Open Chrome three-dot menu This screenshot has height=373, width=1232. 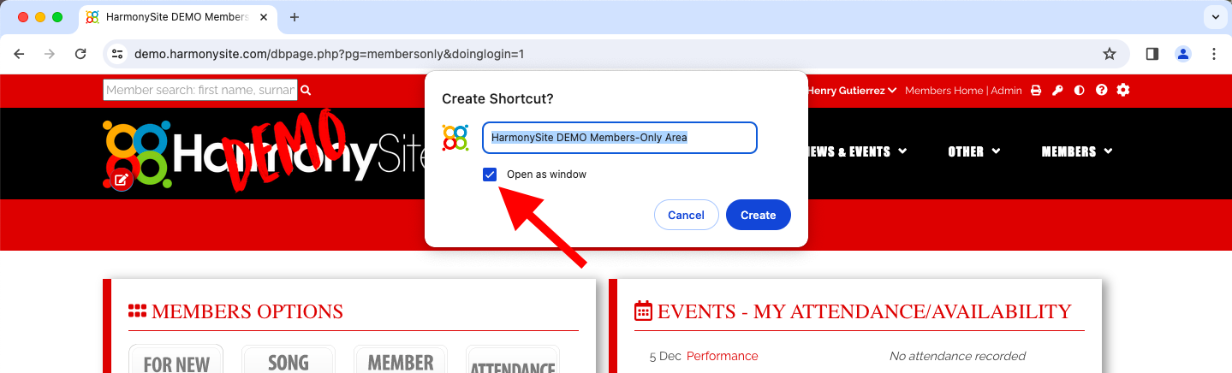[x=1214, y=54]
